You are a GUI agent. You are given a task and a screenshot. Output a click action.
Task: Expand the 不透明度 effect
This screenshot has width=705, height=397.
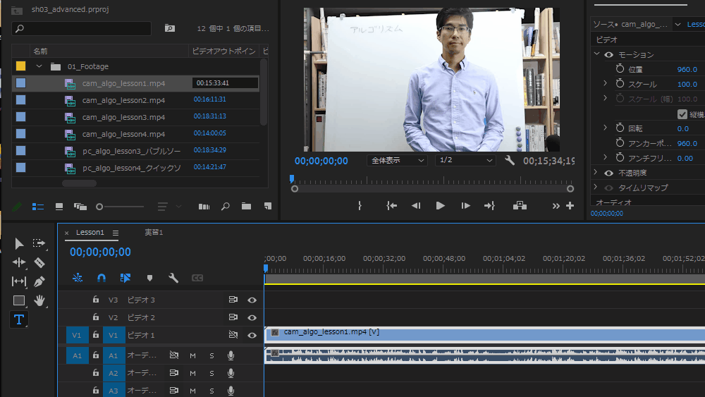[x=595, y=172]
